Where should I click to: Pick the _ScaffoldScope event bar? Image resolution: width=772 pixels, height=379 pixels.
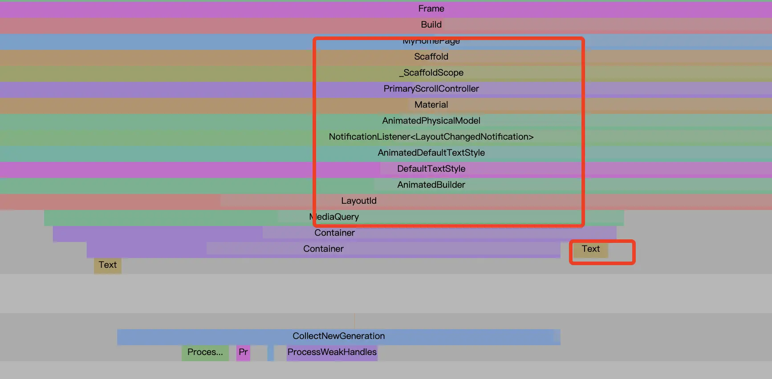pyautogui.click(x=386, y=73)
